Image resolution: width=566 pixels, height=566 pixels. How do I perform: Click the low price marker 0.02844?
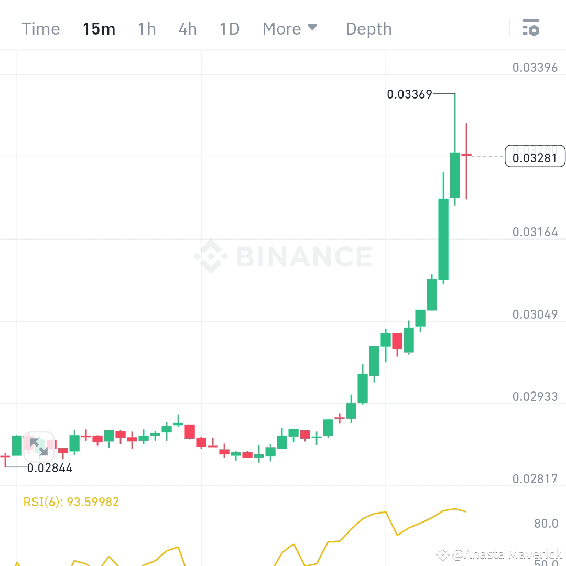(x=50, y=468)
